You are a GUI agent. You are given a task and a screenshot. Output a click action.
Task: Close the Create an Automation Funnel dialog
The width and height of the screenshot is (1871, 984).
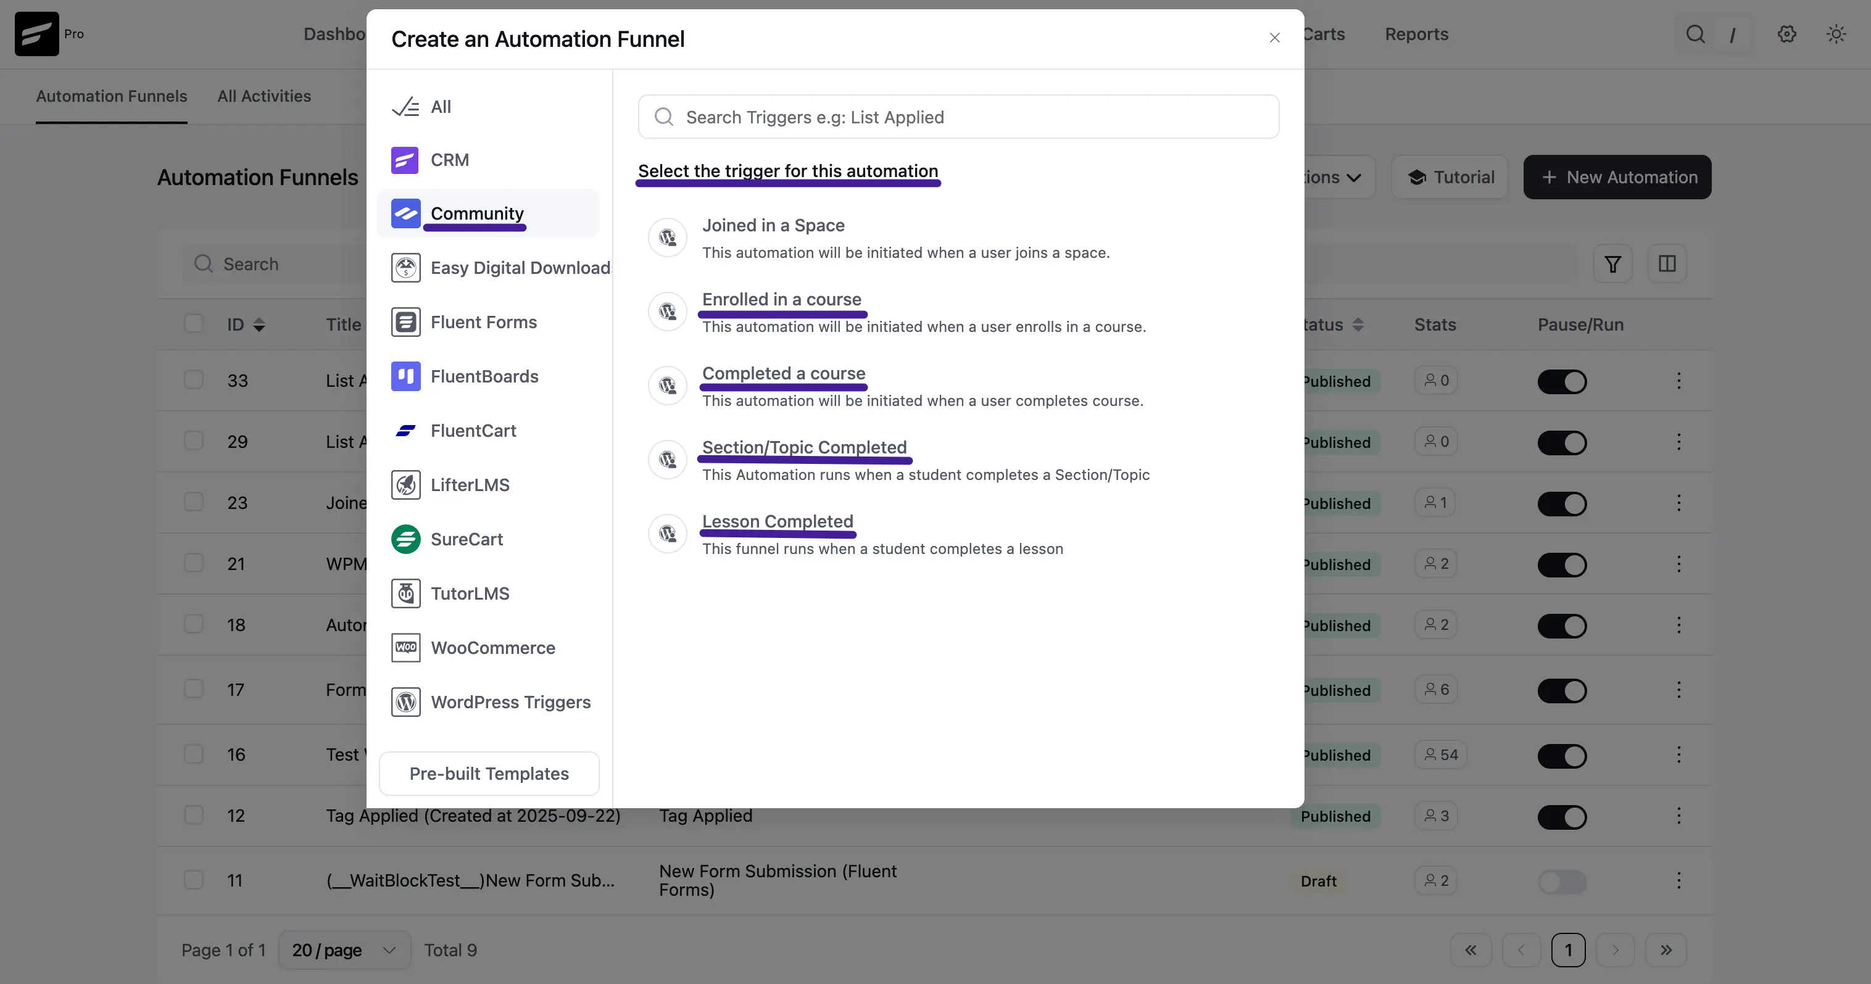1275,38
